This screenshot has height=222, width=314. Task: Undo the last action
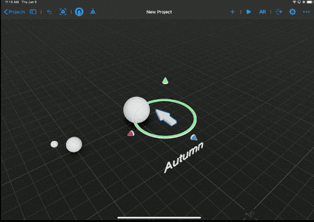pos(49,12)
